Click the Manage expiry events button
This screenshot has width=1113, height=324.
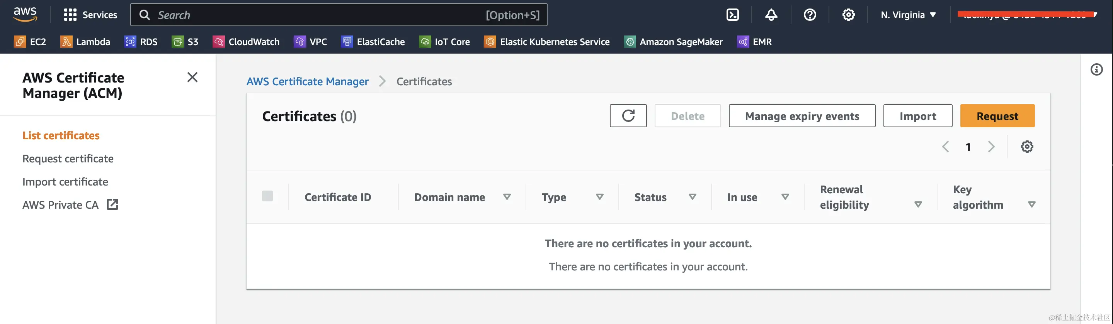[x=802, y=116]
